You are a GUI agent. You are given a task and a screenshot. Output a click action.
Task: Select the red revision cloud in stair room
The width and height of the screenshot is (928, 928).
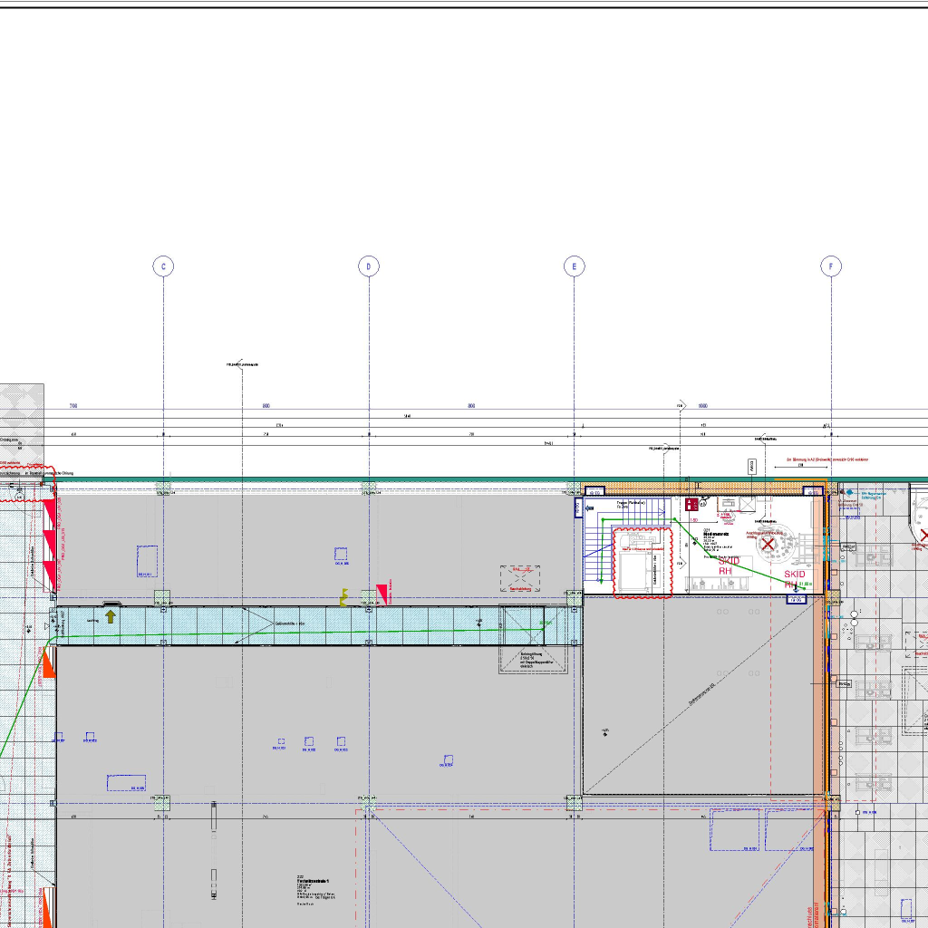(643, 562)
